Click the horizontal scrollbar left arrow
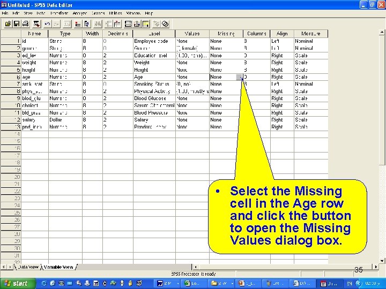This screenshot has height=289, width=386. [x=196, y=267]
